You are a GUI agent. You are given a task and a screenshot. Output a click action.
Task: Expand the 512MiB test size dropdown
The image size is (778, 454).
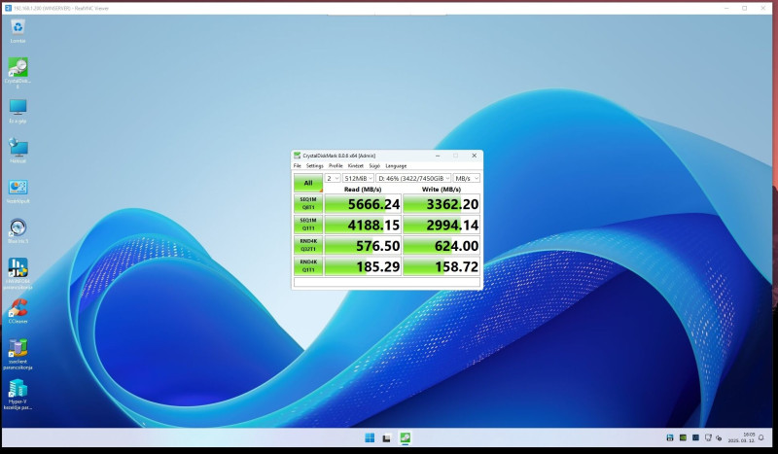pyautogui.click(x=358, y=178)
